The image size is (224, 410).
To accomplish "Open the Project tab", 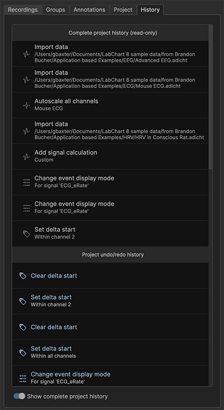I will pyautogui.click(x=123, y=10).
